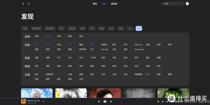Select the 流行 button in top row

coord(92,29)
